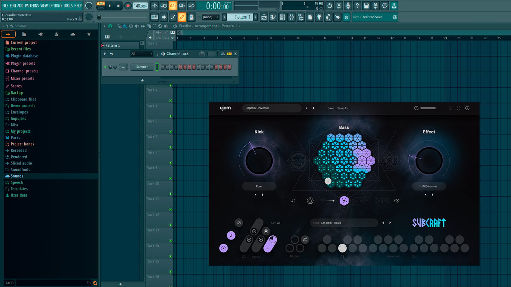Open the speech bubble chat icon
511x287 pixels.
(385, 6)
